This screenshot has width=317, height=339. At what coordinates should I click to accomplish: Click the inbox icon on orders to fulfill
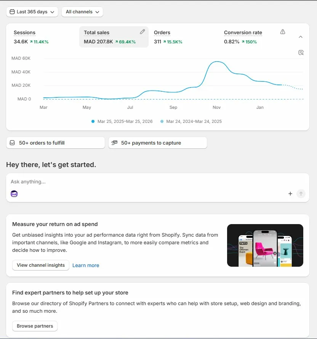(x=12, y=143)
